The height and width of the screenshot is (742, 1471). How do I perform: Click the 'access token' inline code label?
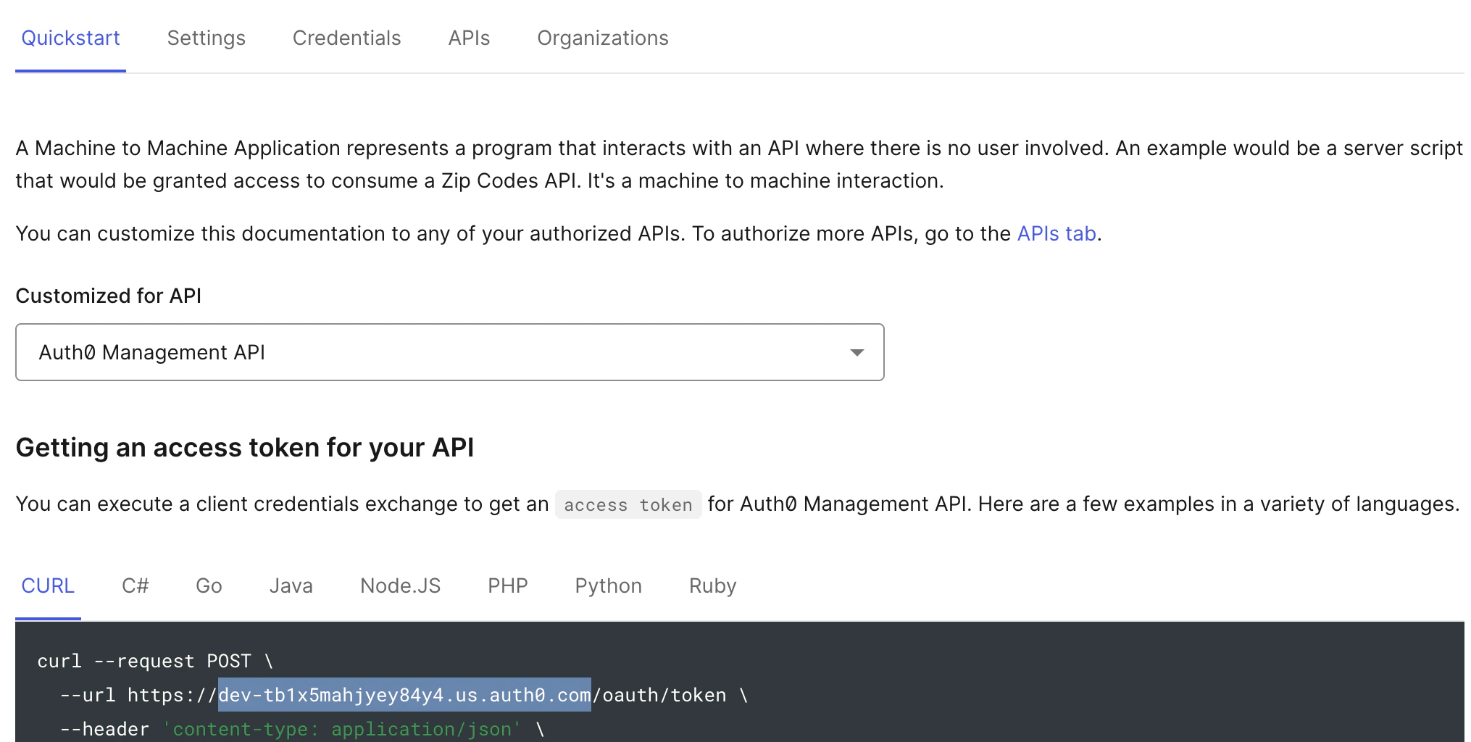point(628,505)
